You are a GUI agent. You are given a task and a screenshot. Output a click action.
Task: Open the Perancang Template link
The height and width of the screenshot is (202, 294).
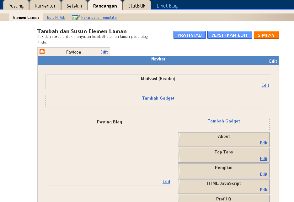click(x=99, y=18)
